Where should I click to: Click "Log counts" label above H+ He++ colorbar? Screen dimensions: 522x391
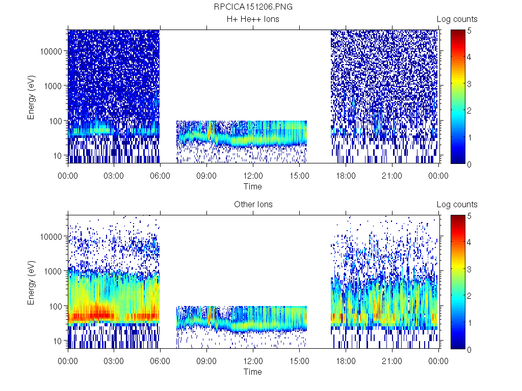457,19
